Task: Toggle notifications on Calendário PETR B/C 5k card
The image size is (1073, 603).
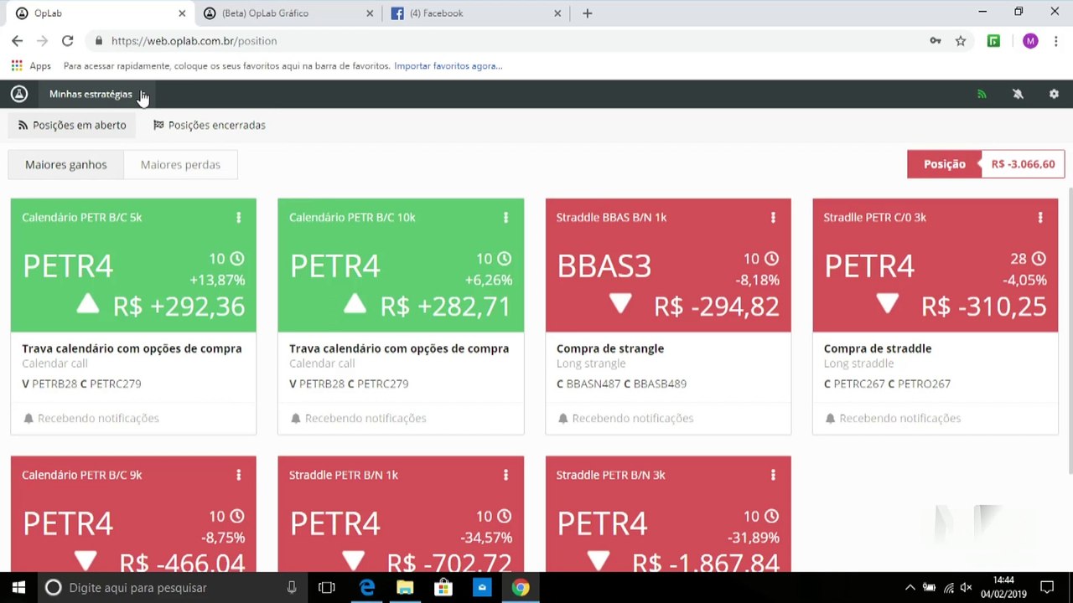Action: (91, 418)
